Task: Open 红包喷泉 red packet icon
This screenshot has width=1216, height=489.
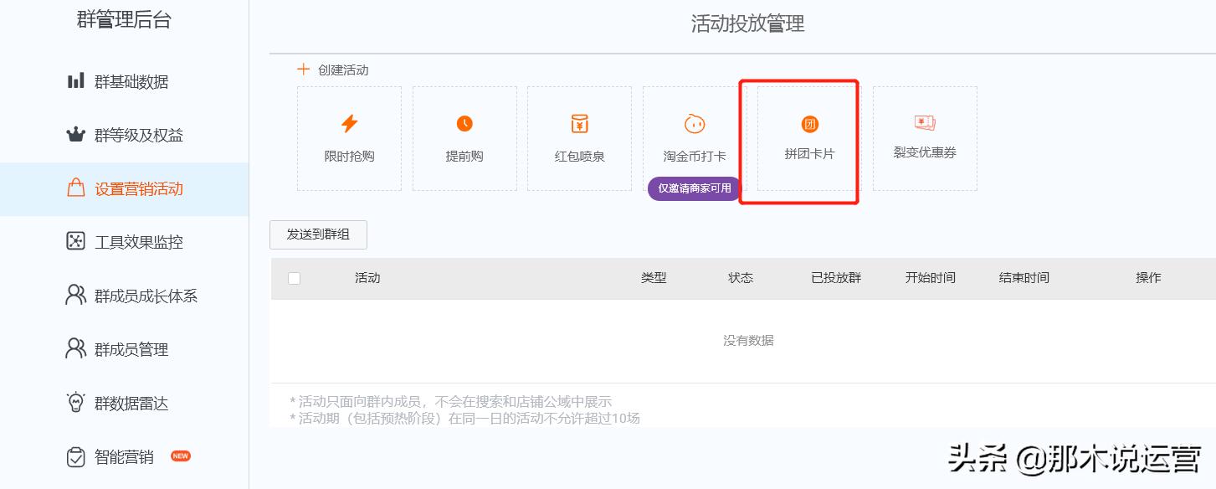Action: pyautogui.click(x=579, y=123)
